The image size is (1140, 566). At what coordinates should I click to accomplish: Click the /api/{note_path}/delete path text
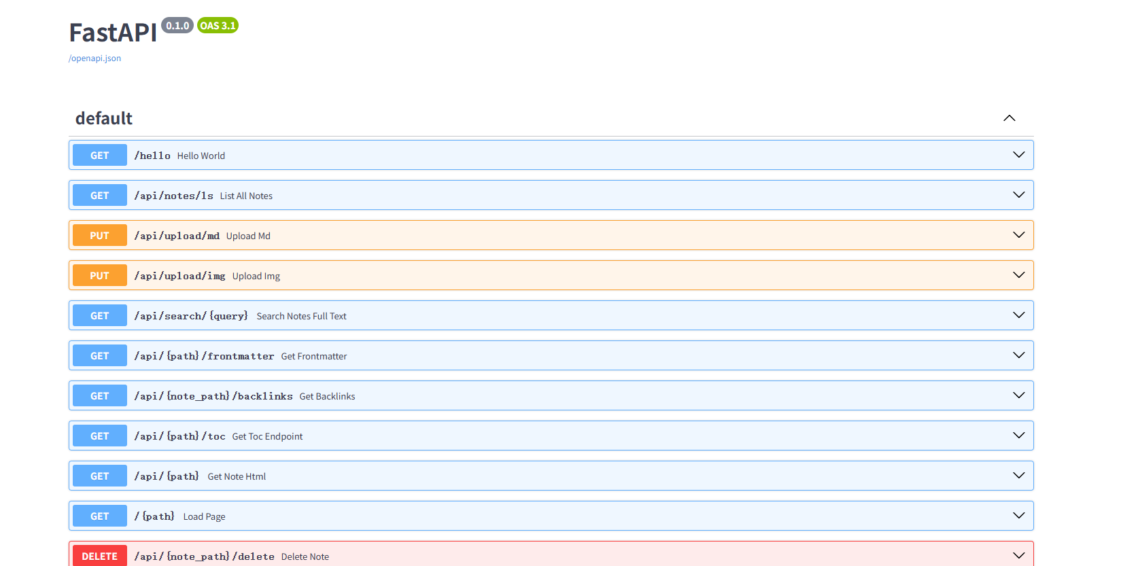pos(204,556)
